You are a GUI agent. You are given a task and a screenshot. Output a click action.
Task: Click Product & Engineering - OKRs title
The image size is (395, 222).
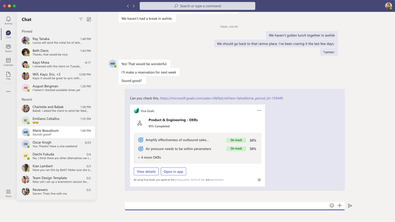click(173, 120)
